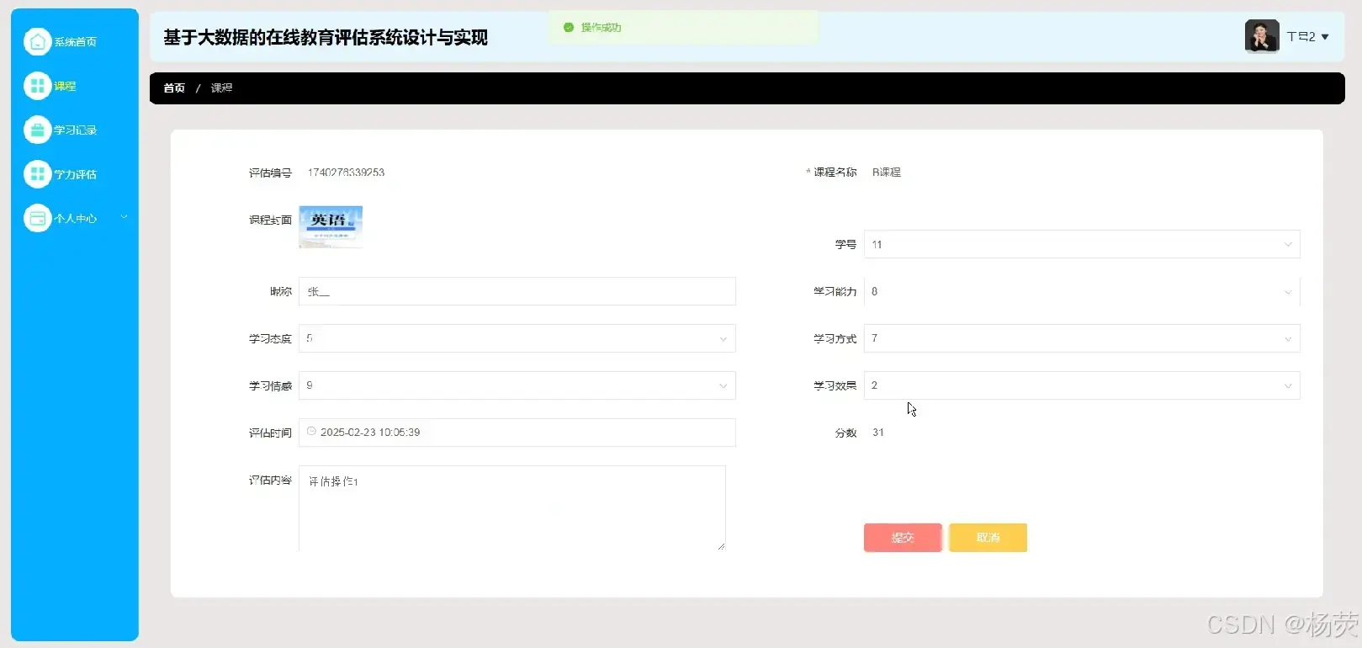
Task: Open 系统首页 in the sidebar
Action: [74, 41]
